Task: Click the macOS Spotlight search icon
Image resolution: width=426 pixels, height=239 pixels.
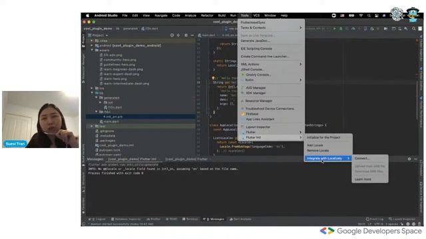Action: pyautogui.click(x=369, y=15)
